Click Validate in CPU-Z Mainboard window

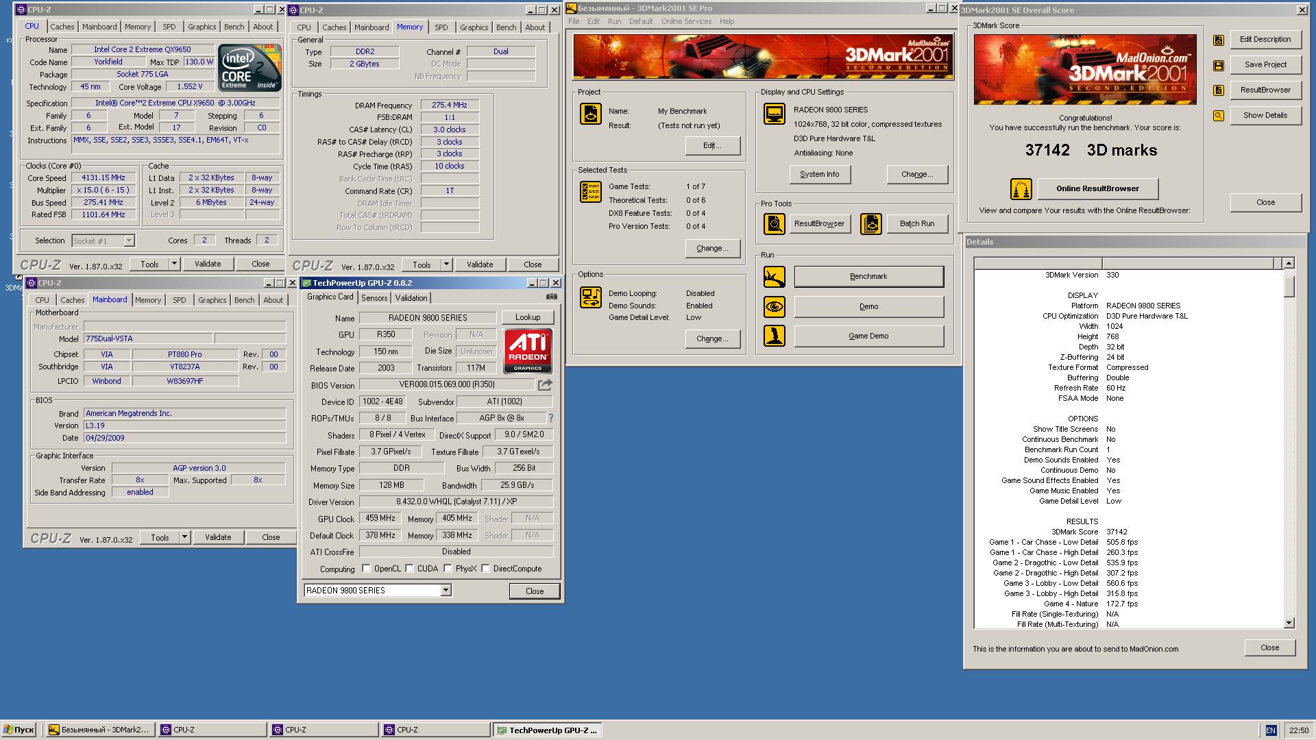click(x=218, y=537)
